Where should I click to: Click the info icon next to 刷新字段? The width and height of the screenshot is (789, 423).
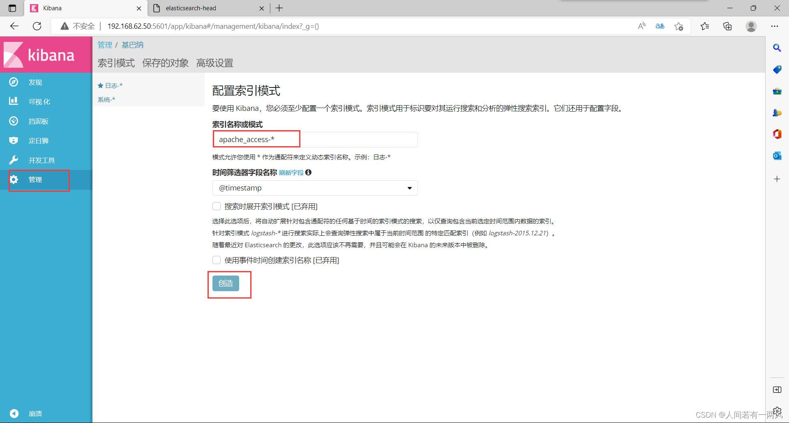click(308, 172)
